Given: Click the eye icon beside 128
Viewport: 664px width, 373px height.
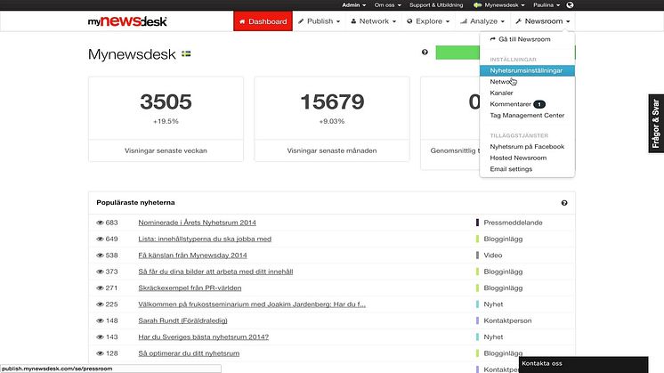Looking at the screenshot, I should [100, 353].
